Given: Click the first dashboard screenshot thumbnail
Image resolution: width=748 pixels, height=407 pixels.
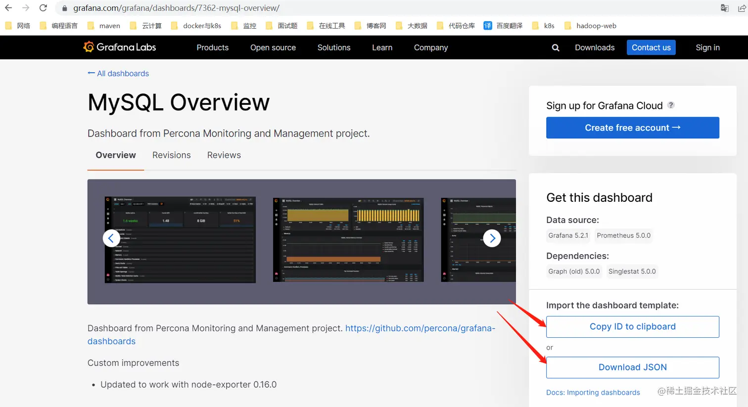Looking at the screenshot, I should 180,240.
